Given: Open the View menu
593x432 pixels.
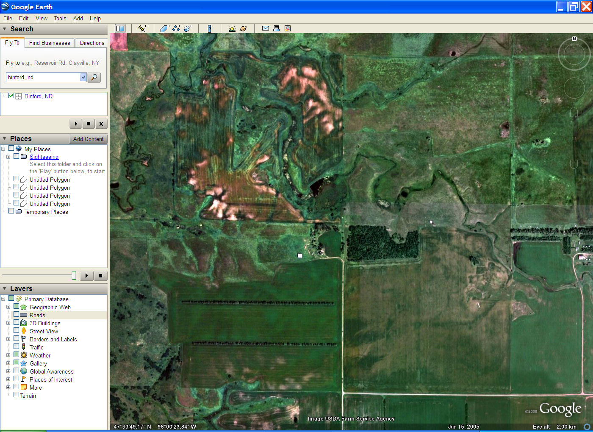Looking at the screenshot, I should 42,18.
